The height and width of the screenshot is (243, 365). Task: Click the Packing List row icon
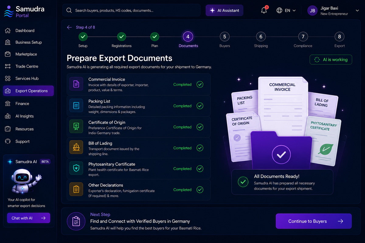point(76,105)
